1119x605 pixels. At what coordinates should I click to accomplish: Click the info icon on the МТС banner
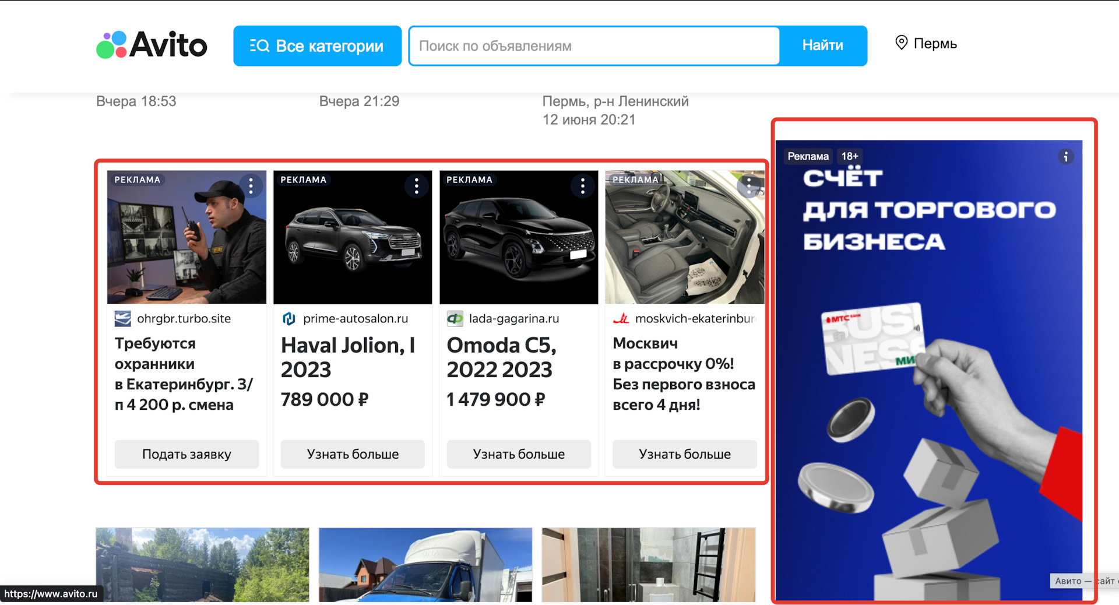click(1066, 157)
